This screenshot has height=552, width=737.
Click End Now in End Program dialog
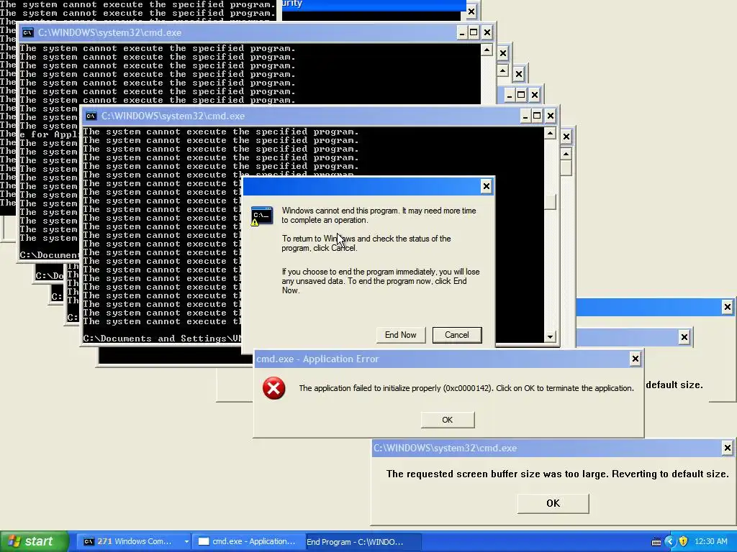pyautogui.click(x=400, y=335)
